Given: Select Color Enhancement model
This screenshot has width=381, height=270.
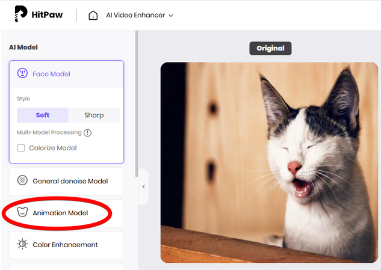Looking at the screenshot, I should click(66, 245).
